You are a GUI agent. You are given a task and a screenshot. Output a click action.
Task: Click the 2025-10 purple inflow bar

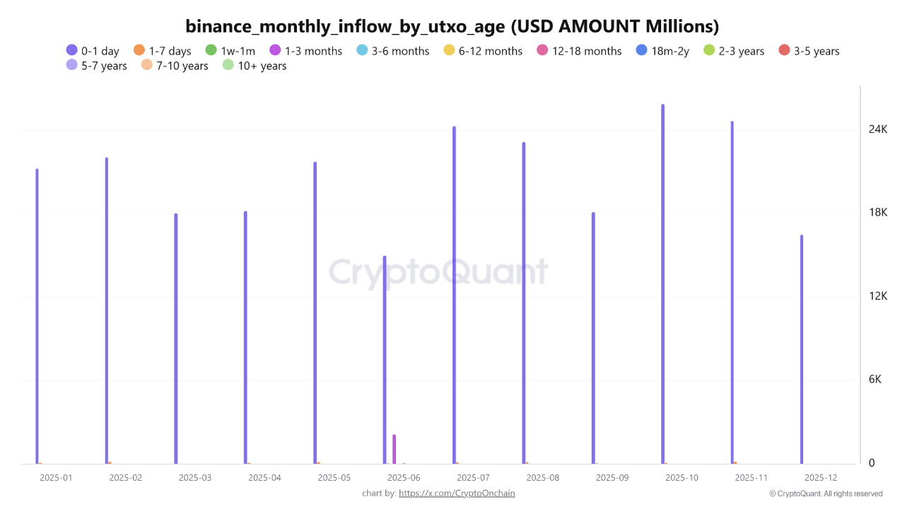click(x=662, y=283)
